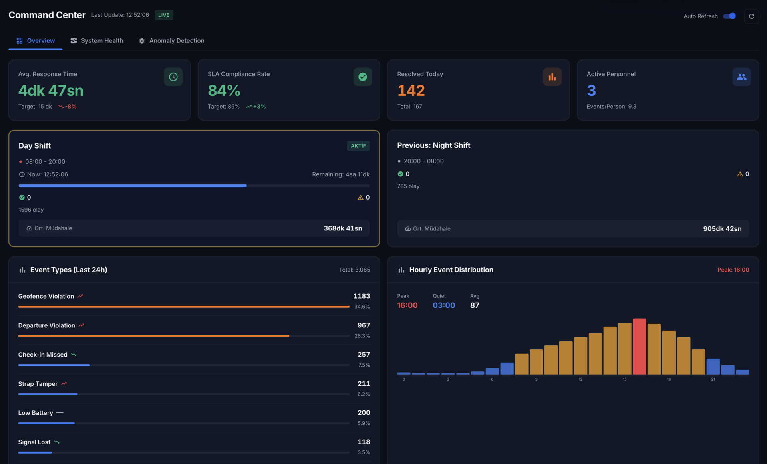The width and height of the screenshot is (767, 464).
Task: Click the stopwatch icon next to Ort. Müdahale
Action: [x=28, y=228]
